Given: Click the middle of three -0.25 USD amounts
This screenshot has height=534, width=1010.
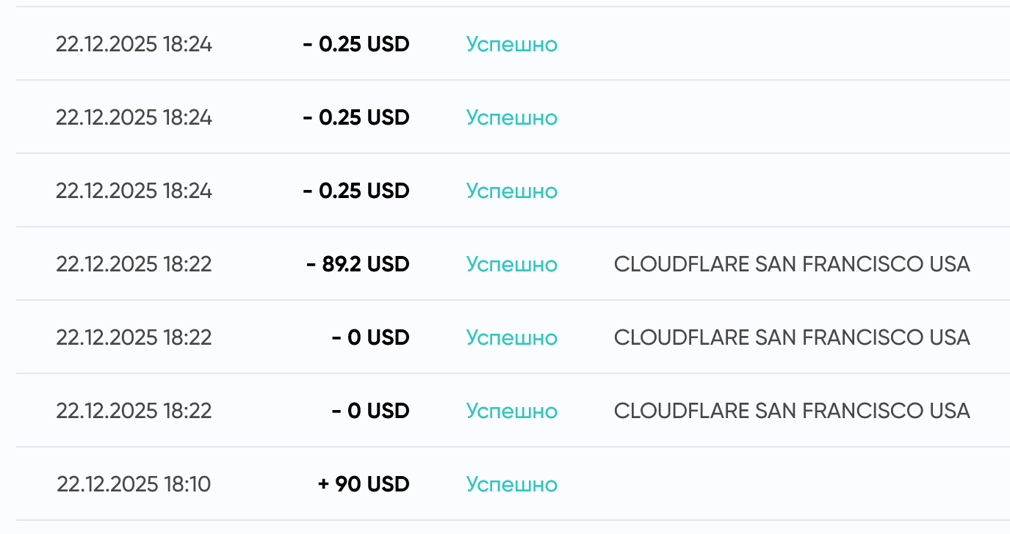Looking at the screenshot, I should click(x=356, y=117).
